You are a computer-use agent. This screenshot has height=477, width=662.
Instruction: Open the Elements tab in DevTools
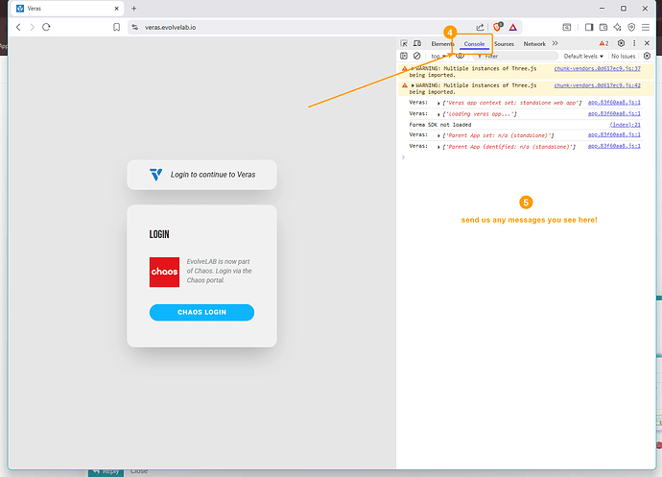click(x=442, y=44)
